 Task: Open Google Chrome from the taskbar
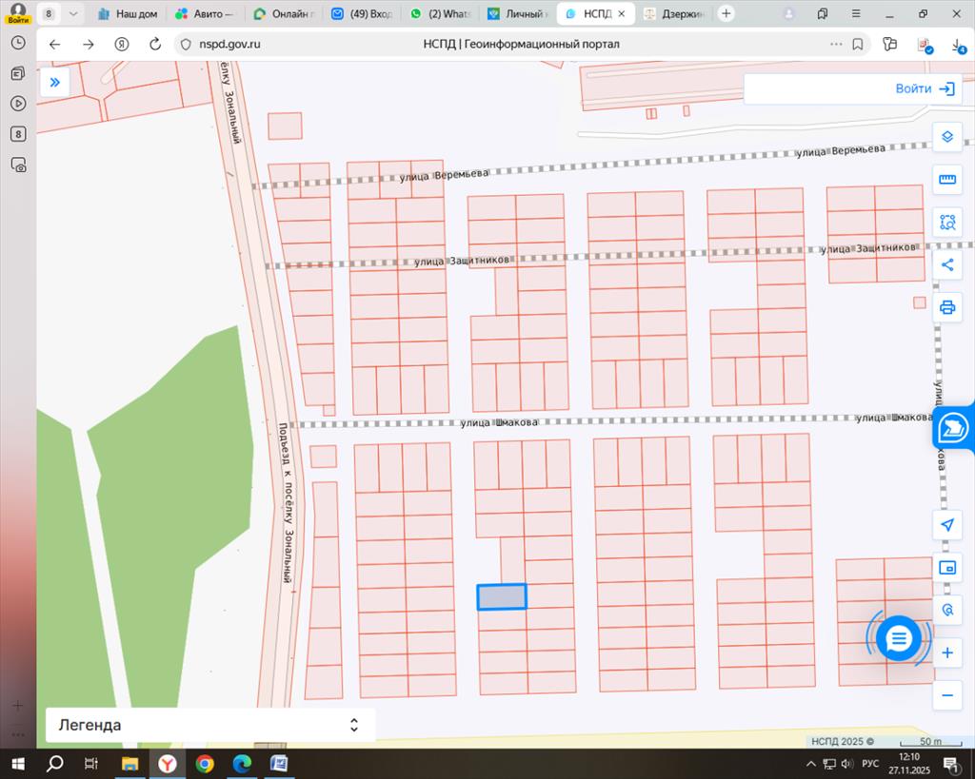coord(205,763)
